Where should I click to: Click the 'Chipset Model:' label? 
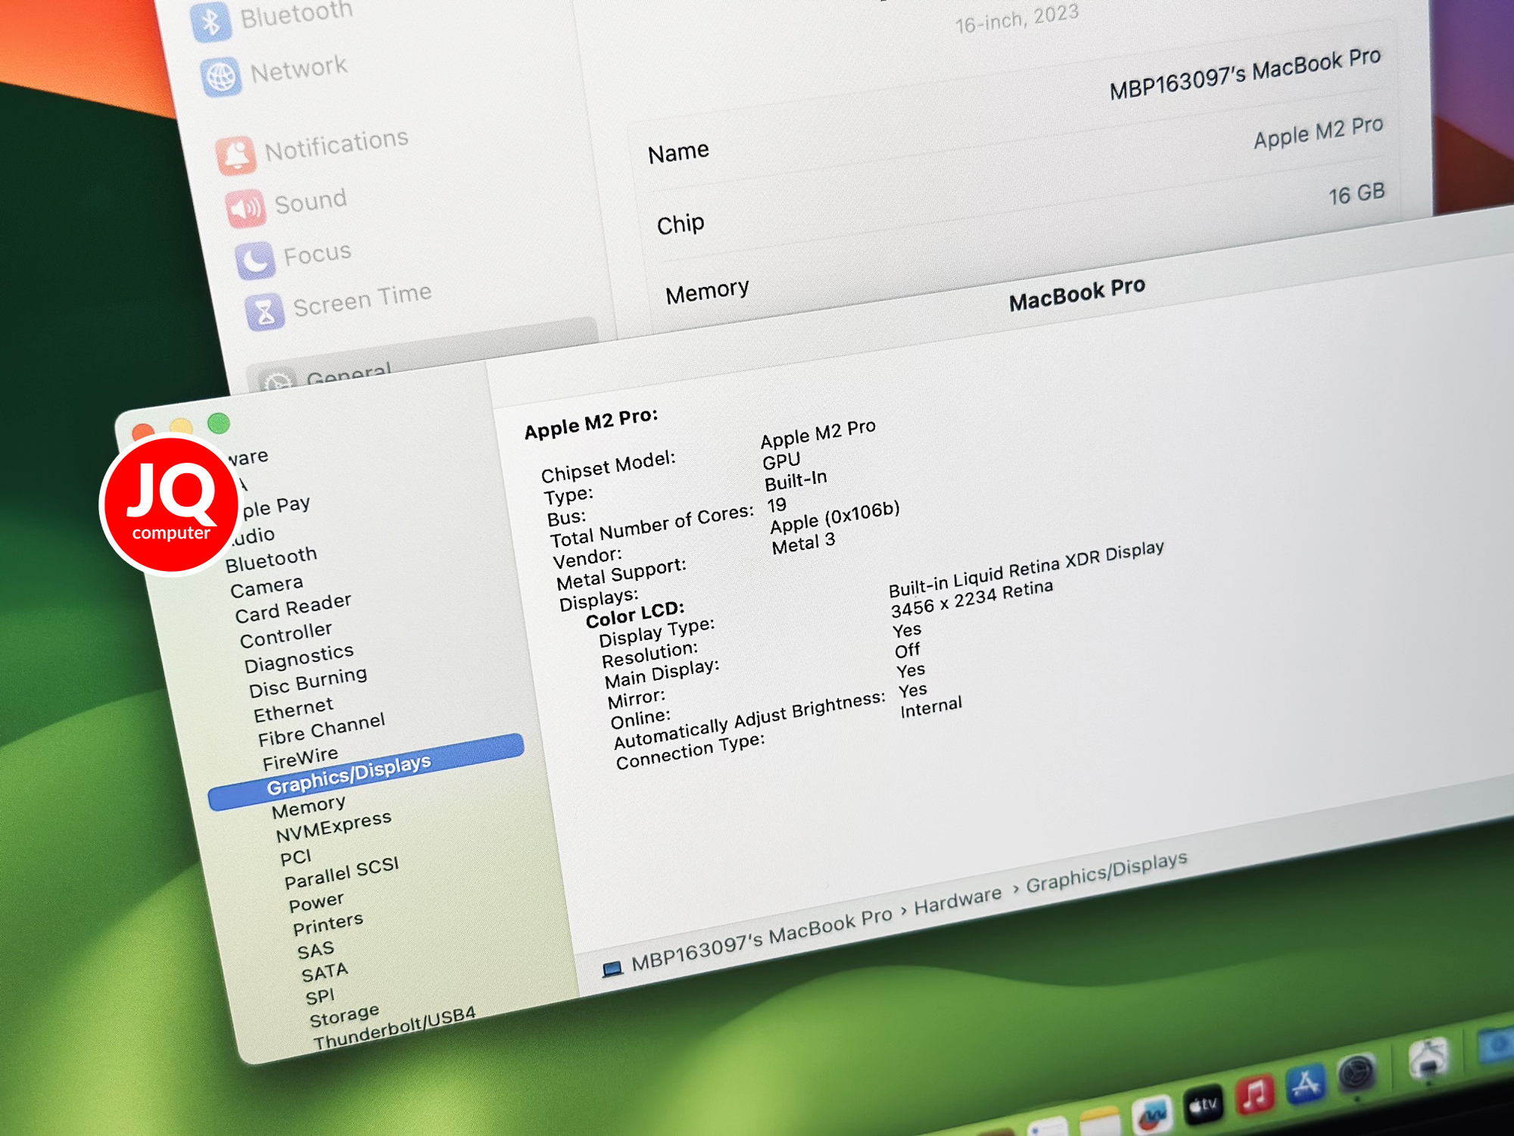[608, 466]
